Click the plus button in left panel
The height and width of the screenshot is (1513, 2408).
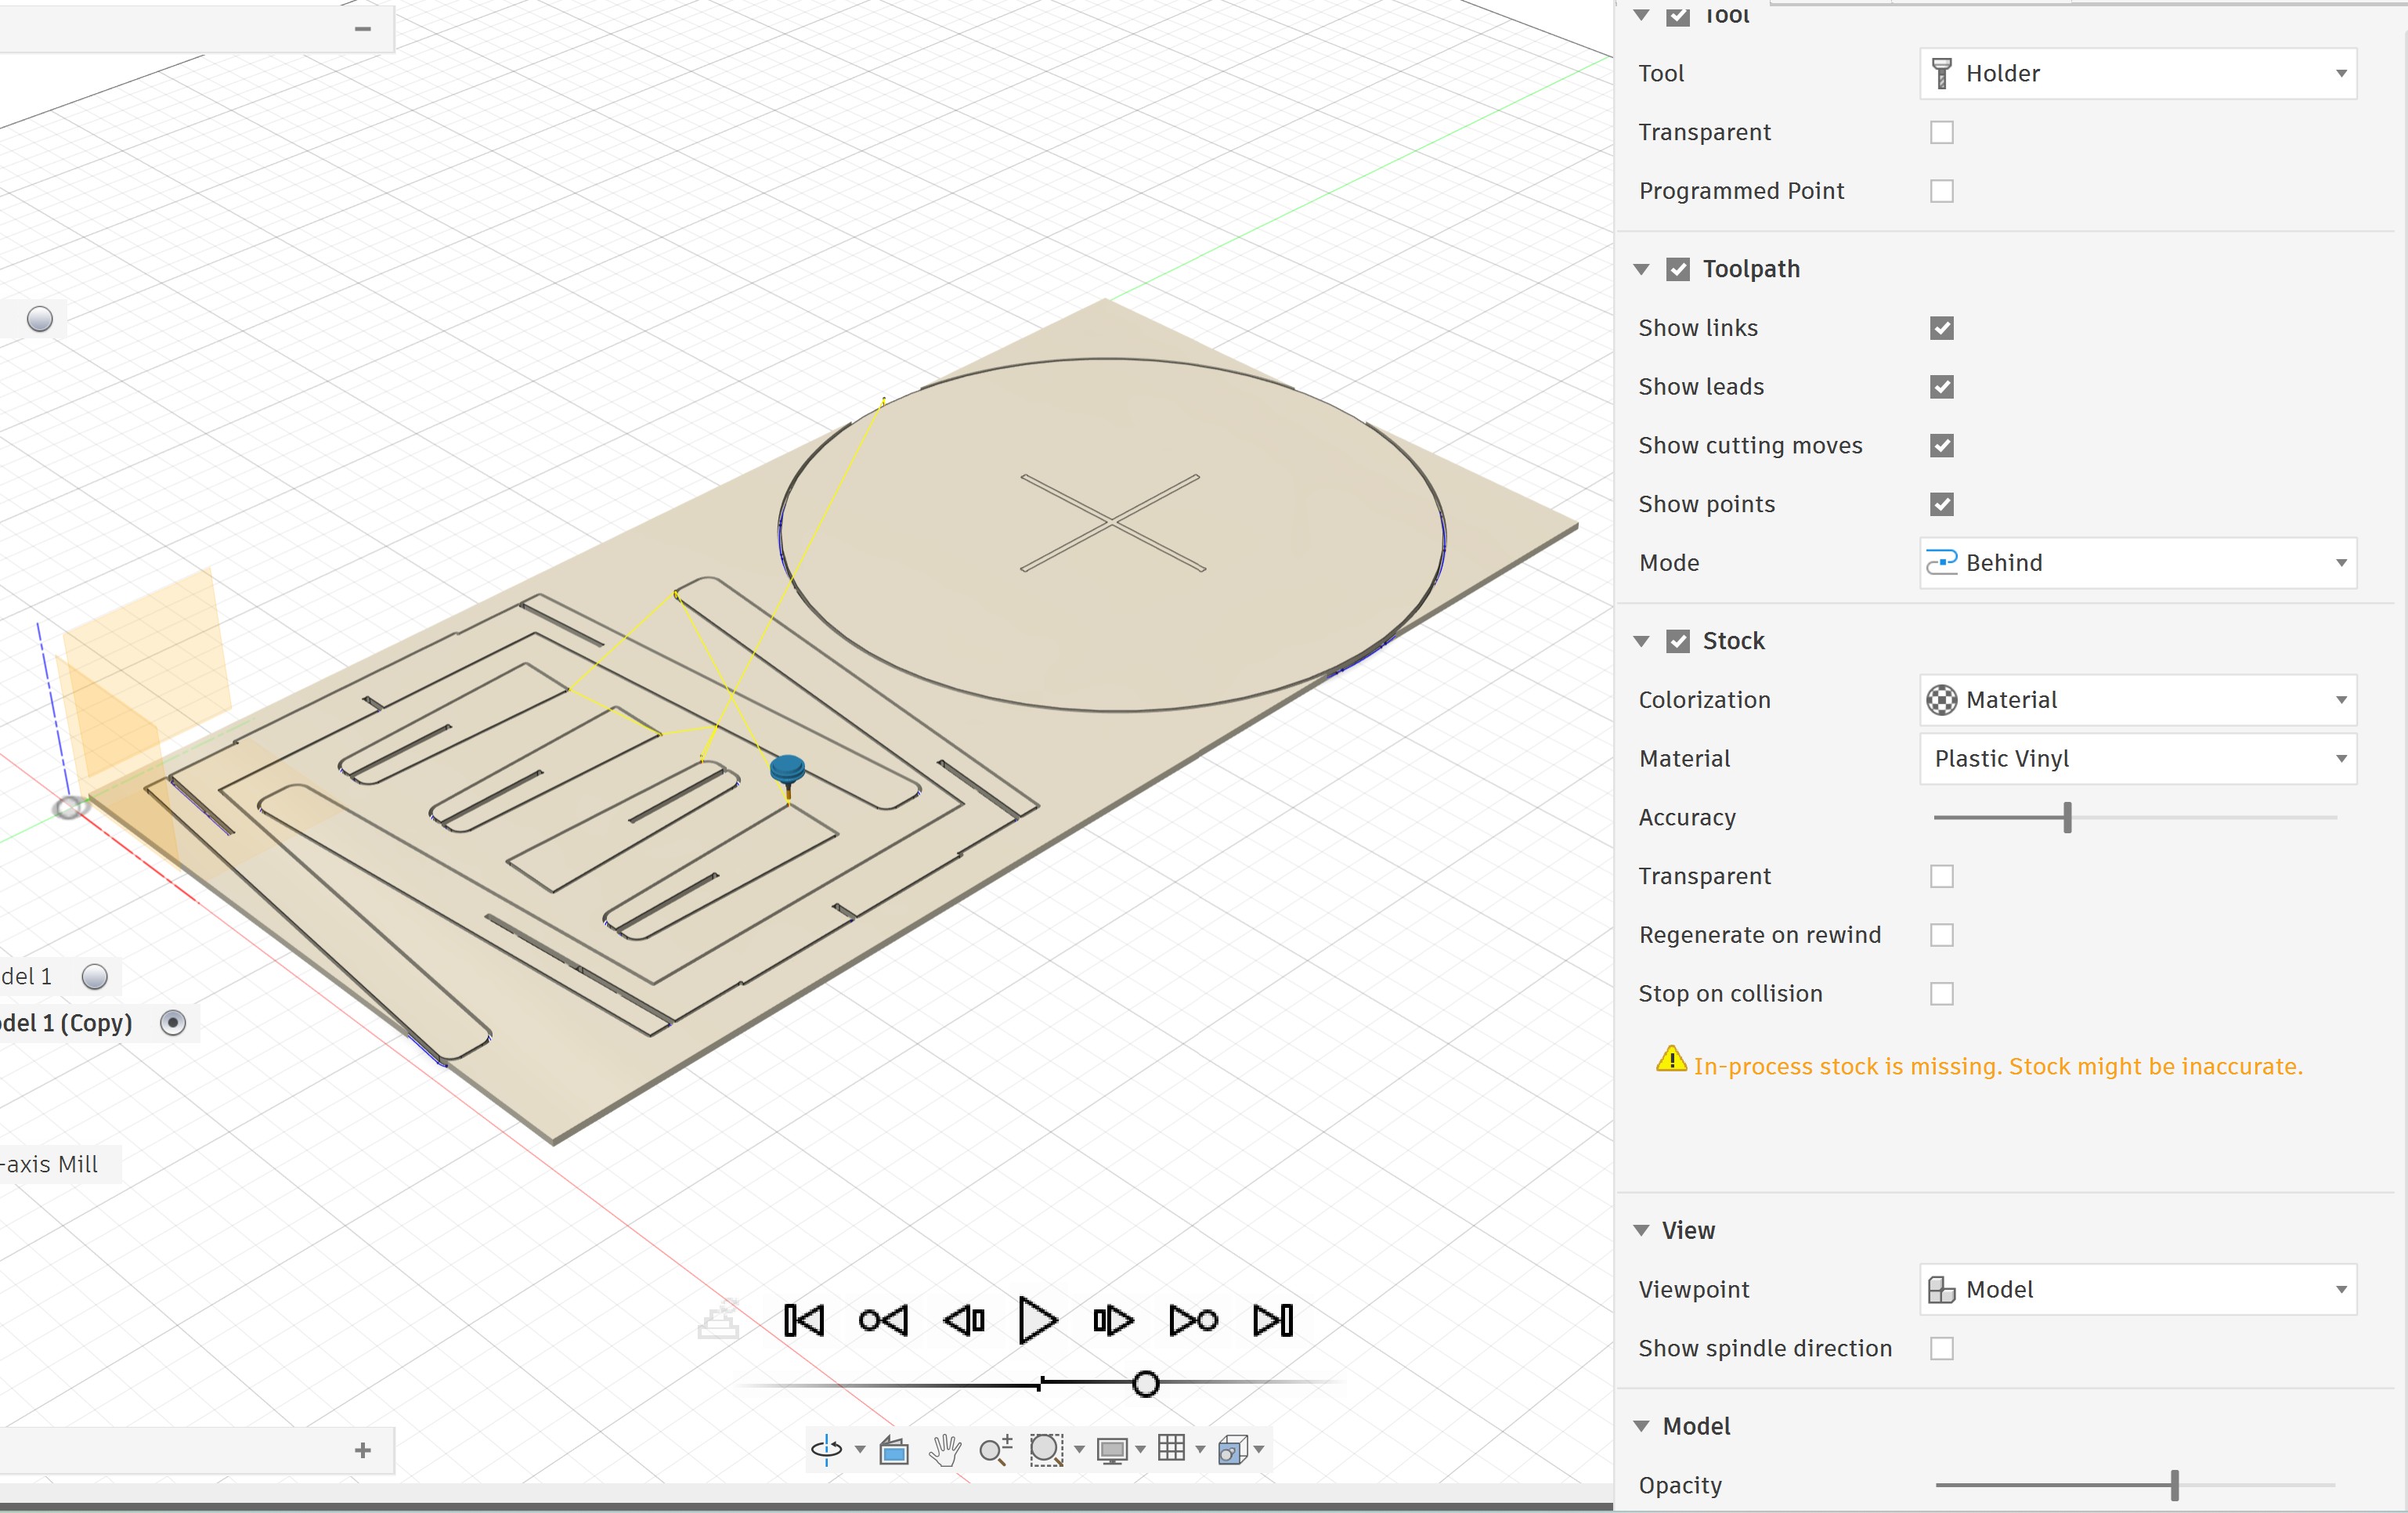tap(363, 1450)
